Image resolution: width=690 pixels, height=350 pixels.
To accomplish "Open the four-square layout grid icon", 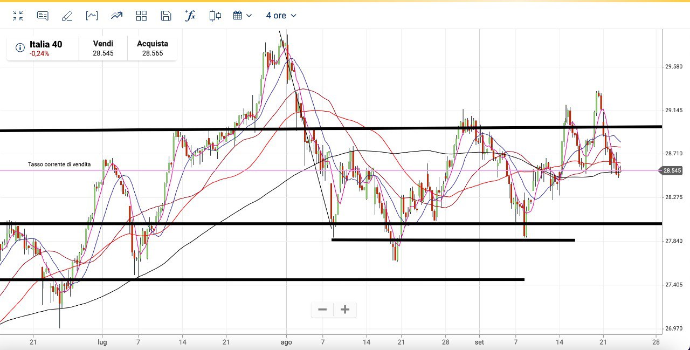I will pos(141,16).
